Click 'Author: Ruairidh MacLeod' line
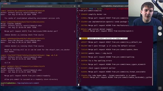This screenshot has height=91, width=163. 21,40
